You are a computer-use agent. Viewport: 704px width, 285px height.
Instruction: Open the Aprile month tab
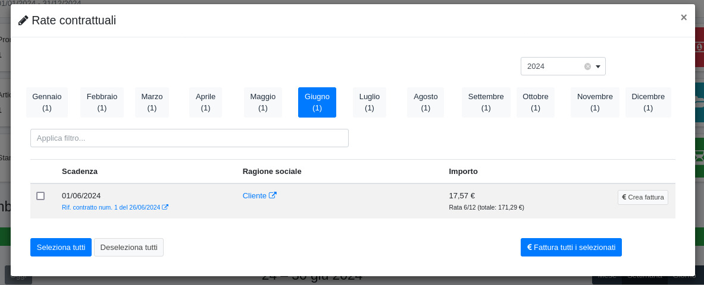tap(205, 102)
